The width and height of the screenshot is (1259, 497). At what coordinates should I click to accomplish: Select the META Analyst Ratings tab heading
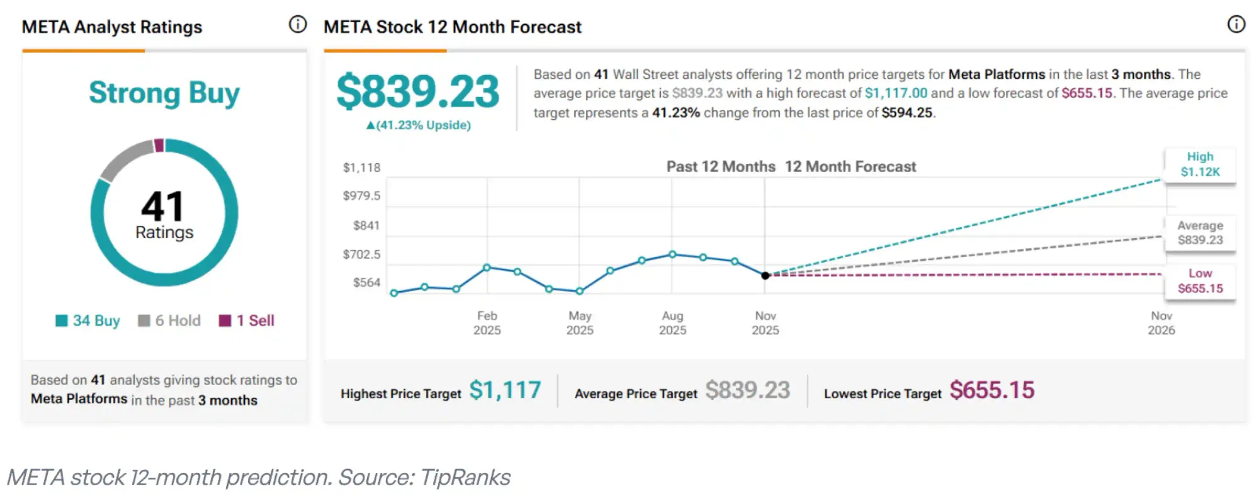pos(112,27)
